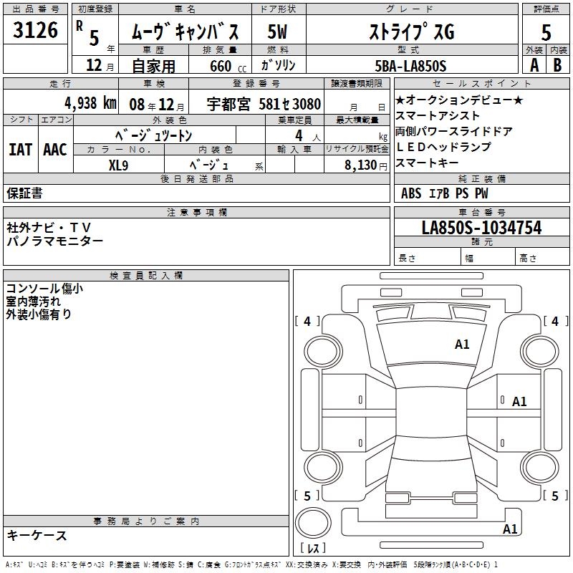
Task: Click front-right tire rating [4]
Action: tap(556, 321)
